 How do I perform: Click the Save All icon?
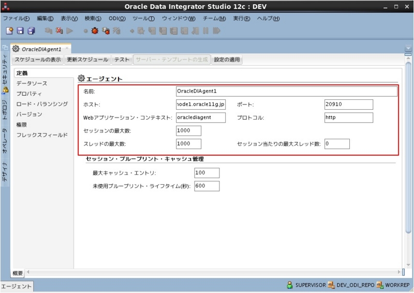click(31, 31)
